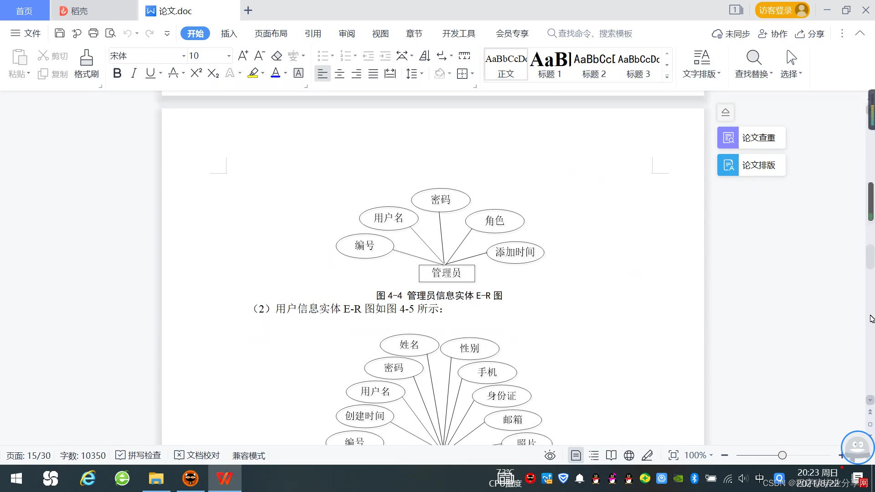The height and width of the screenshot is (492, 875).
Task: Click the Save document icon
Action: click(59, 33)
